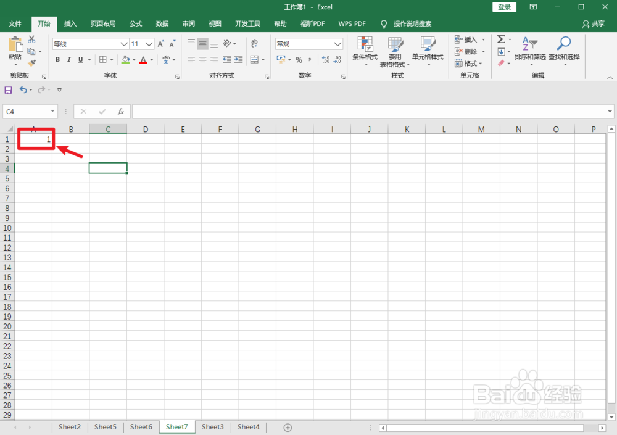Viewport: 617px width, 435px height.
Task: Open the font size dropdown
Action: coord(149,44)
